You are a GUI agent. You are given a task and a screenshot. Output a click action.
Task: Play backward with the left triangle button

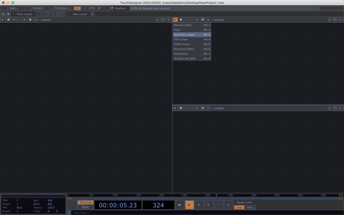click(x=199, y=205)
